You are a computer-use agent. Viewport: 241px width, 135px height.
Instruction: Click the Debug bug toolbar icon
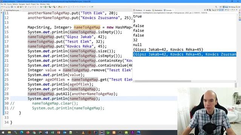(41, 7)
